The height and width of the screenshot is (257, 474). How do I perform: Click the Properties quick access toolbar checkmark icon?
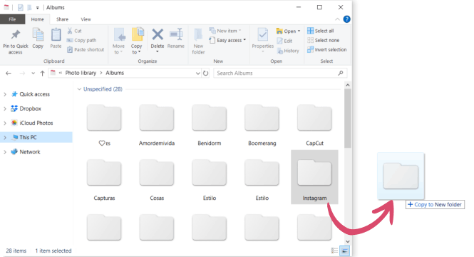point(20,8)
